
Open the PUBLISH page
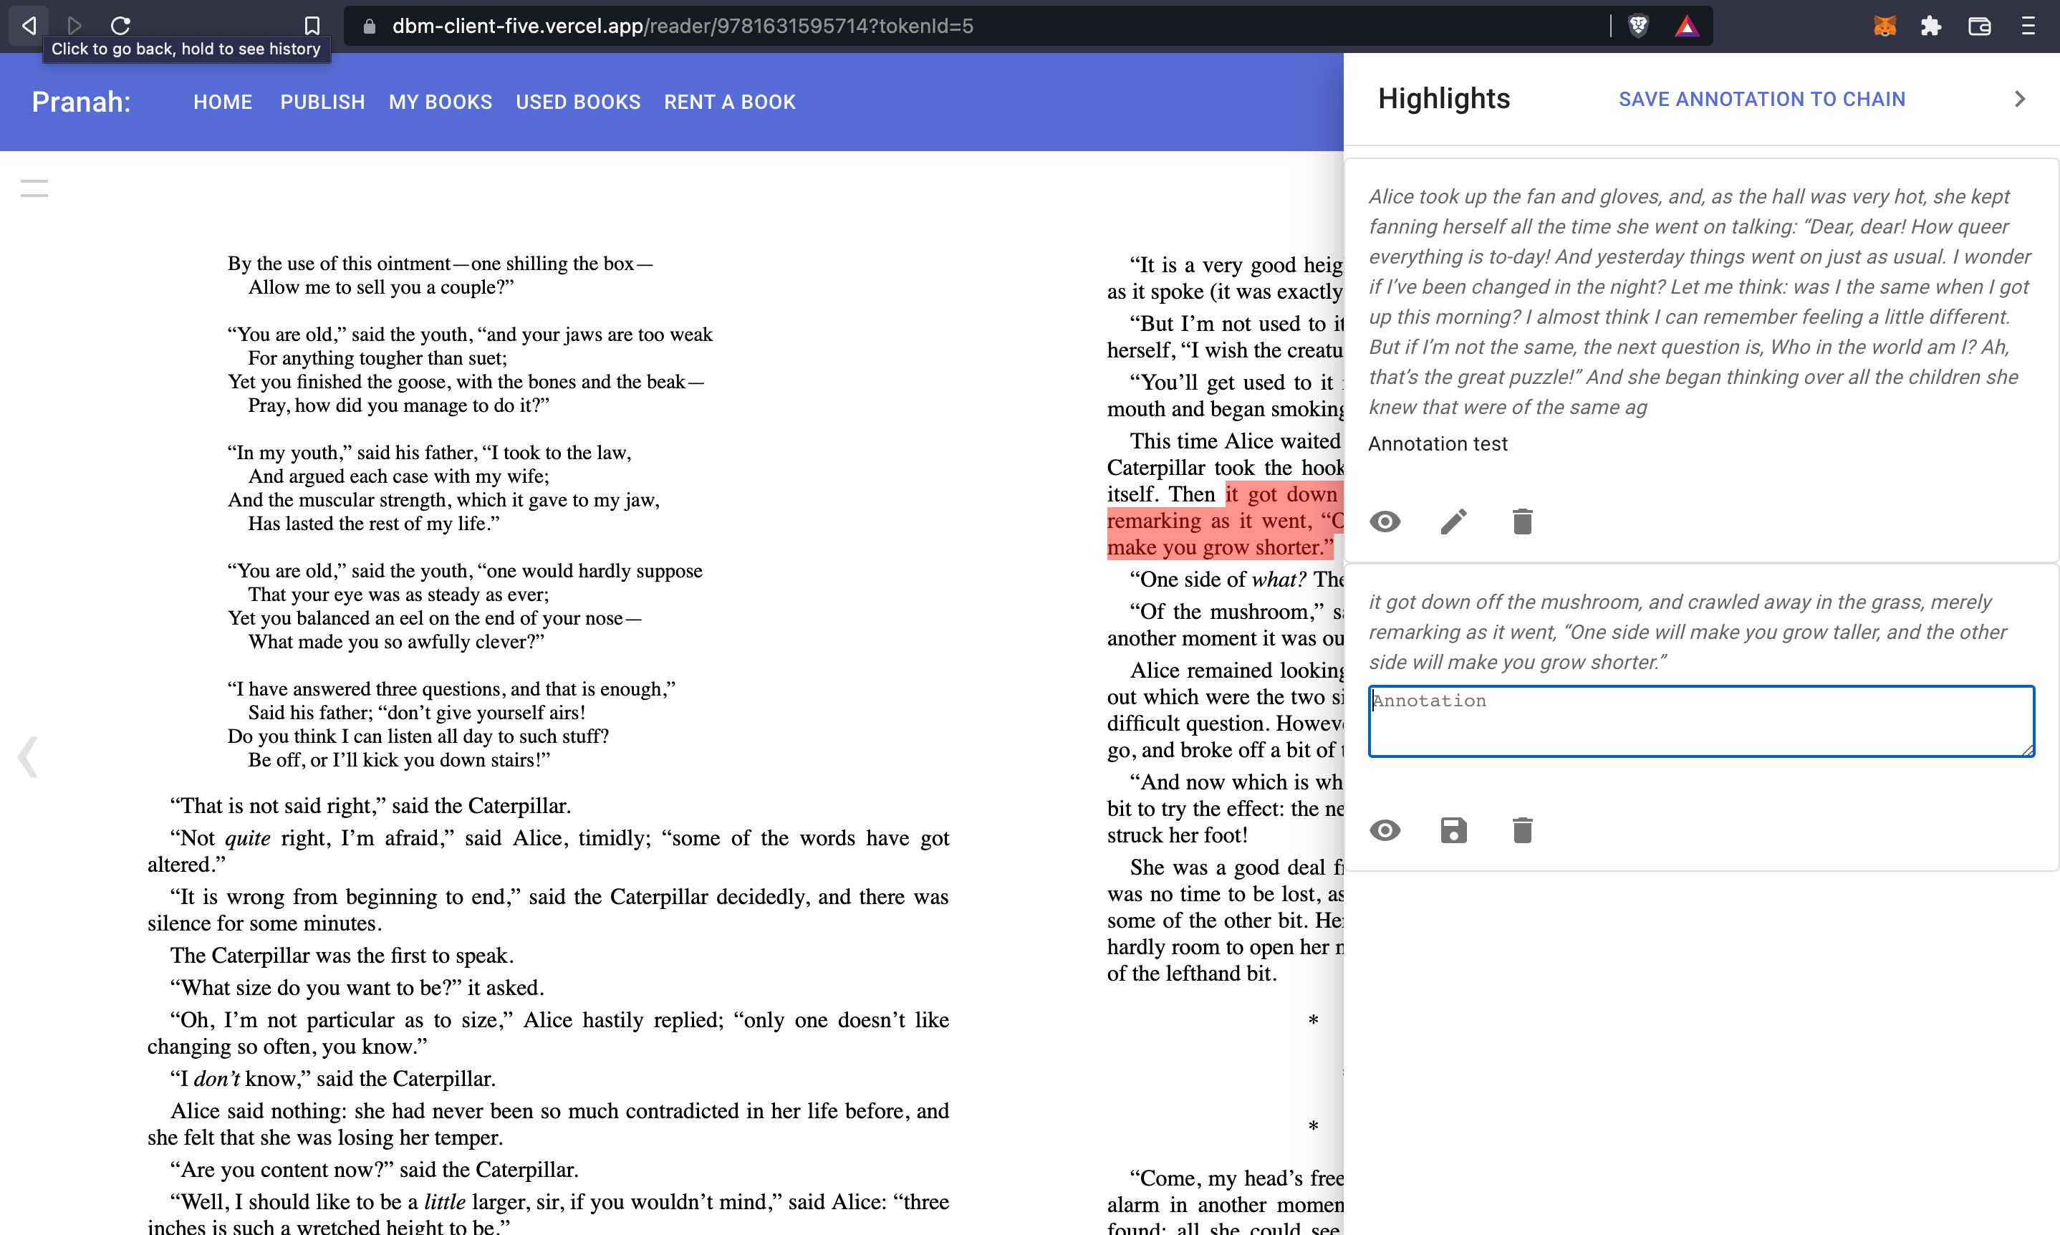[323, 102]
